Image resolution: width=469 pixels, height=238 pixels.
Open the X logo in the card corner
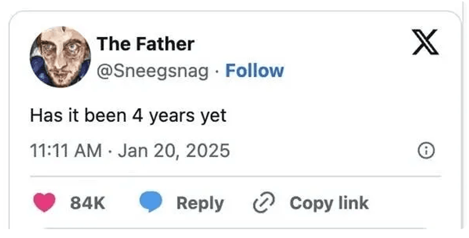tap(425, 42)
